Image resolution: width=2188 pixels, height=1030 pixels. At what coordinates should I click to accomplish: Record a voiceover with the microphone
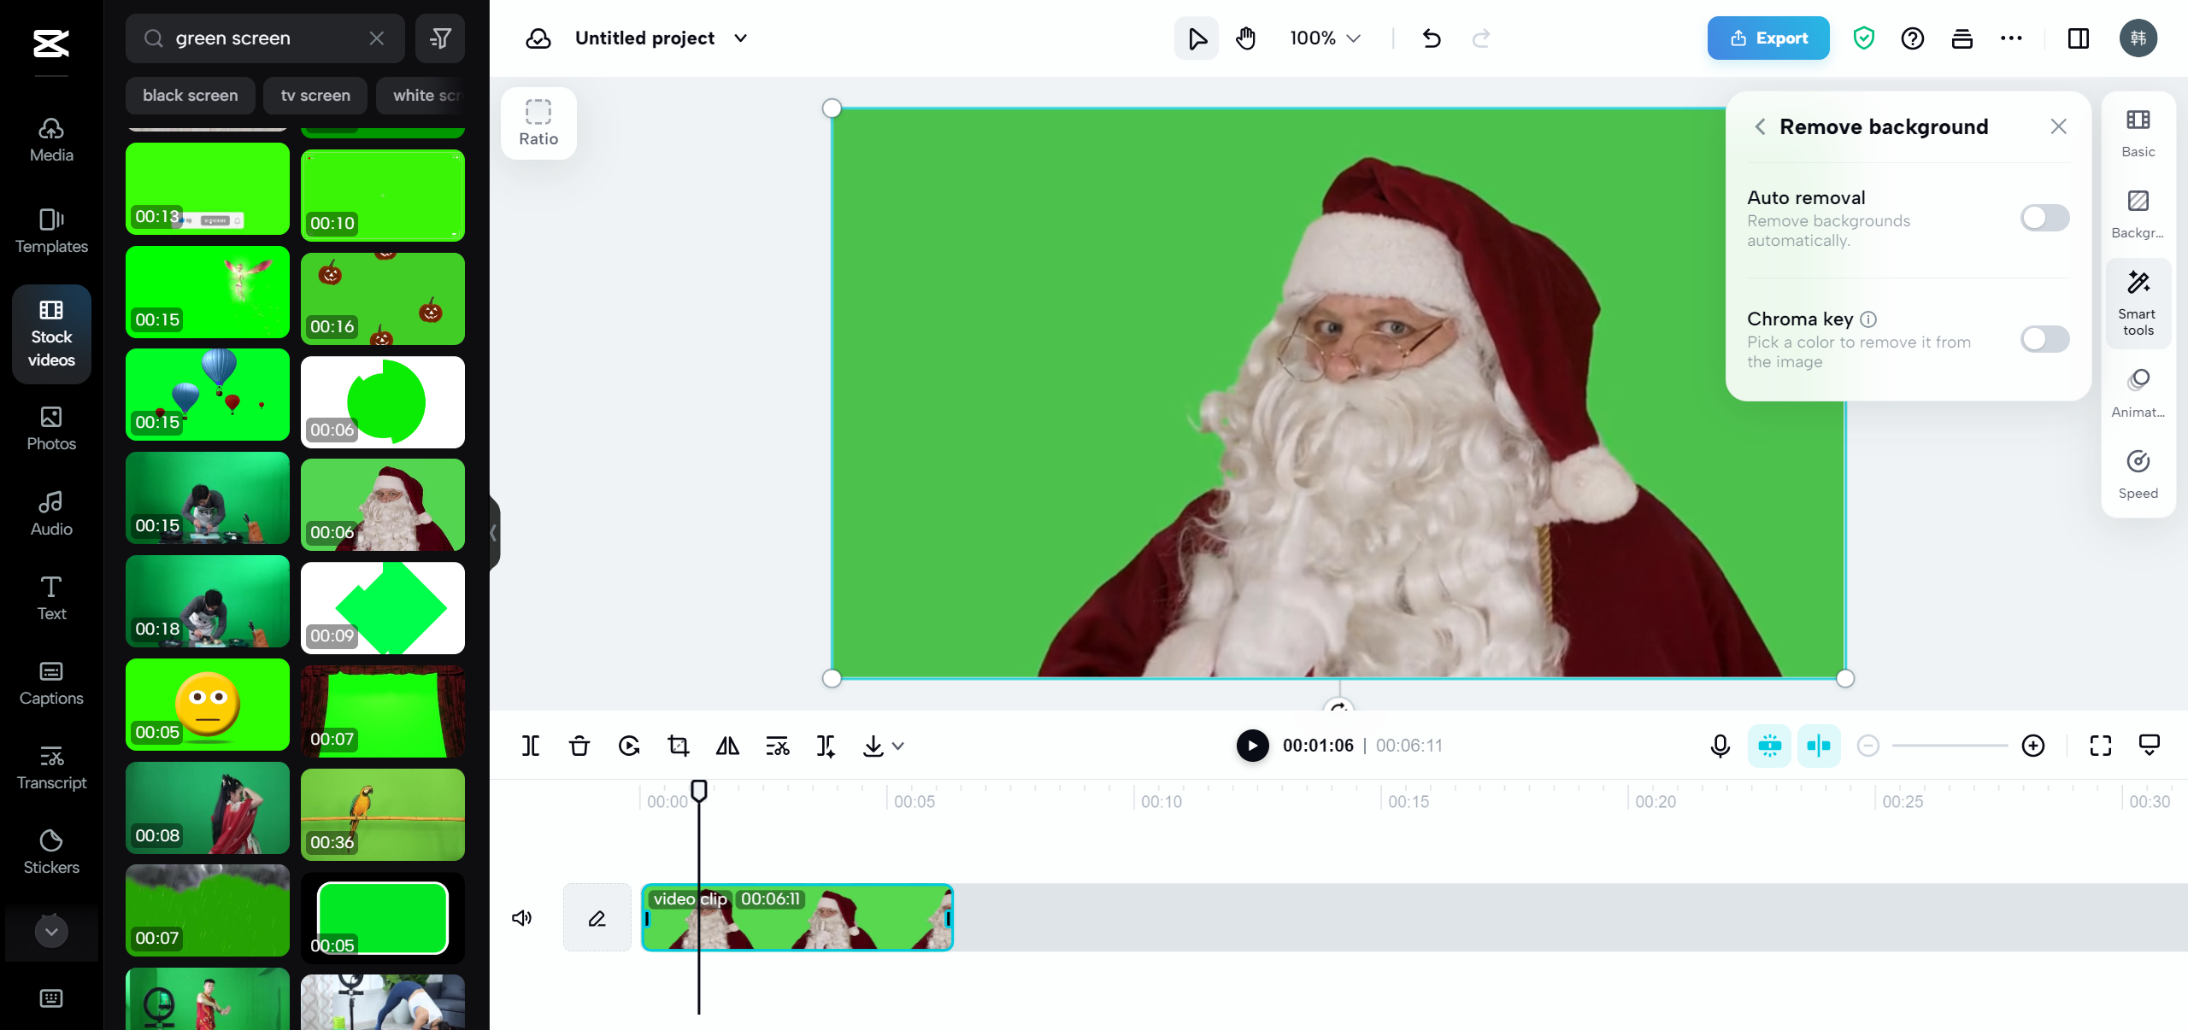[x=1720, y=746]
